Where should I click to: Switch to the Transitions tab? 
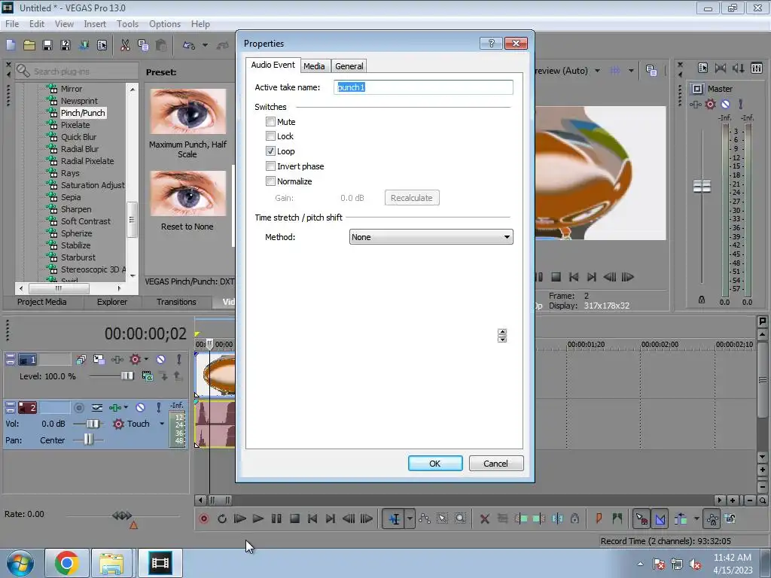(x=176, y=302)
